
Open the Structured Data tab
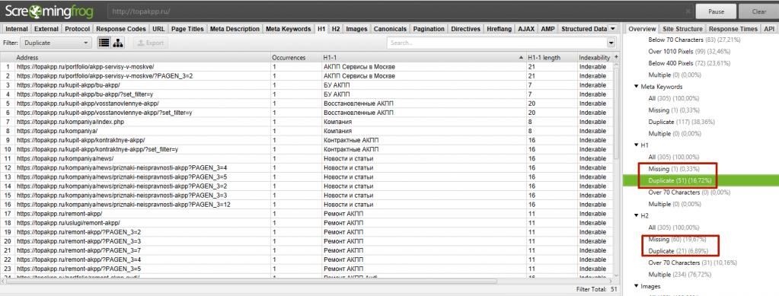click(x=584, y=29)
